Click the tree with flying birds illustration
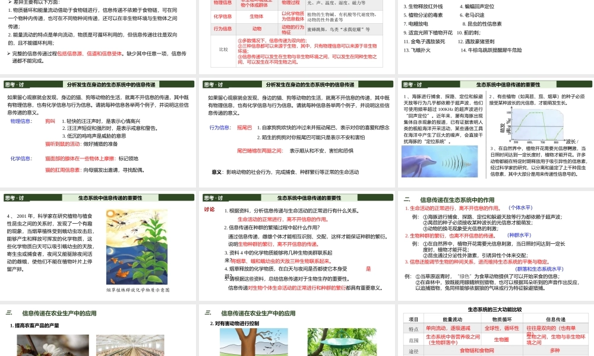 click(x=254, y=342)
